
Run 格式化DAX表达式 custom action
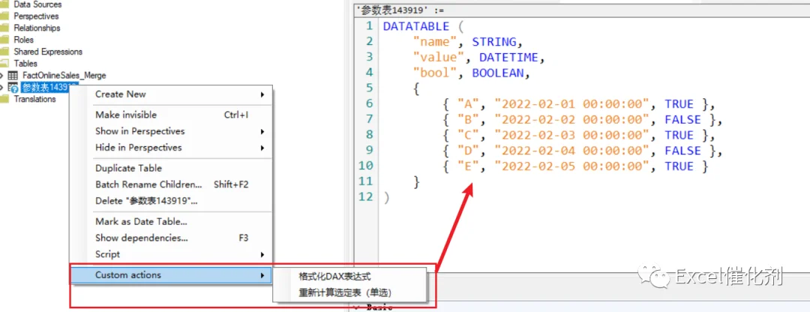pyautogui.click(x=349, y=277)
